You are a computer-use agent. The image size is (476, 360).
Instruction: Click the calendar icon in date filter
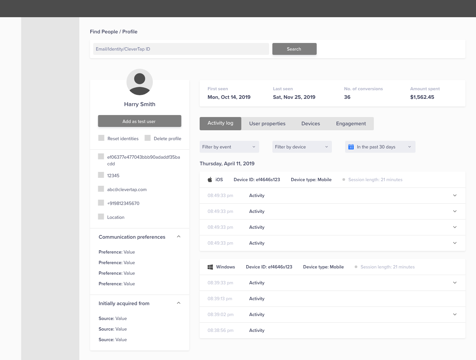point(351,147)
